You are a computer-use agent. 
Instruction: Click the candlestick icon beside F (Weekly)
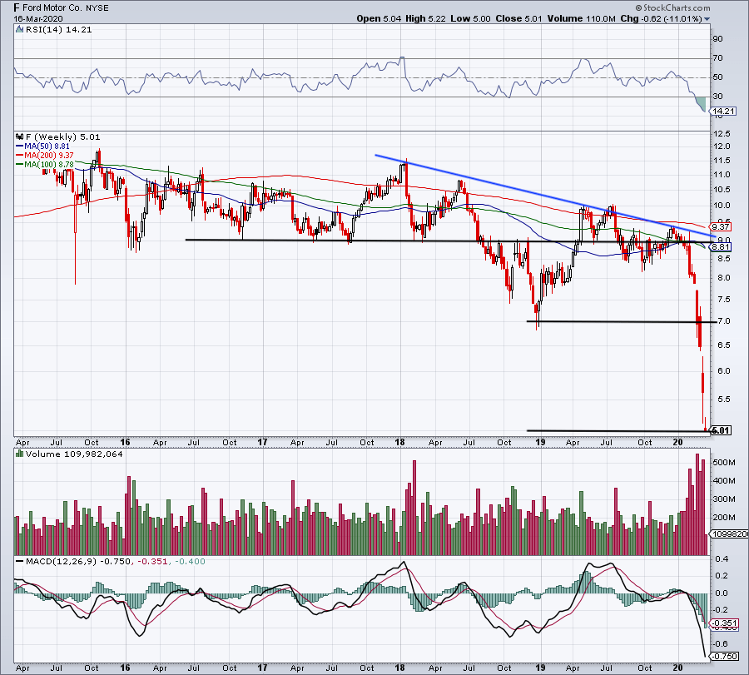point(20,136)
